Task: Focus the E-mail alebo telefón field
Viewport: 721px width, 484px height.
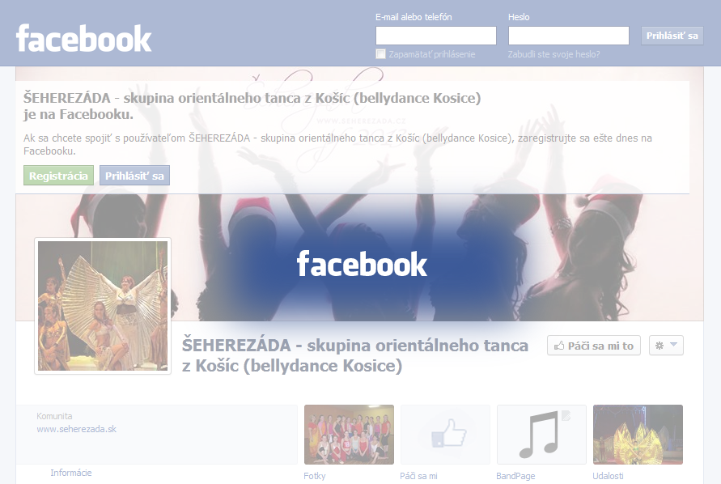Action: click(436, 36)
